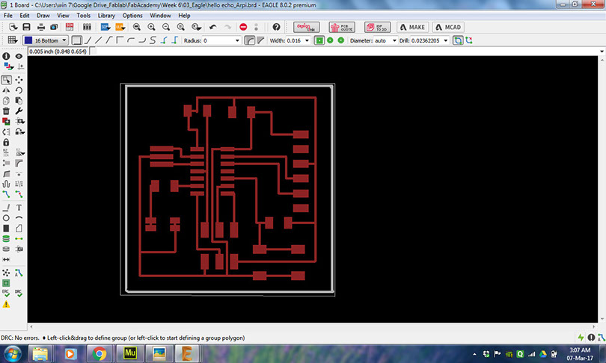Open the Tools menu

(83, 16)
